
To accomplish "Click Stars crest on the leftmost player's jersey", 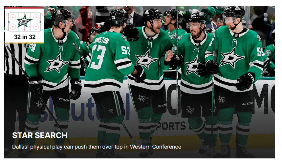I will (x=56, y=63).
